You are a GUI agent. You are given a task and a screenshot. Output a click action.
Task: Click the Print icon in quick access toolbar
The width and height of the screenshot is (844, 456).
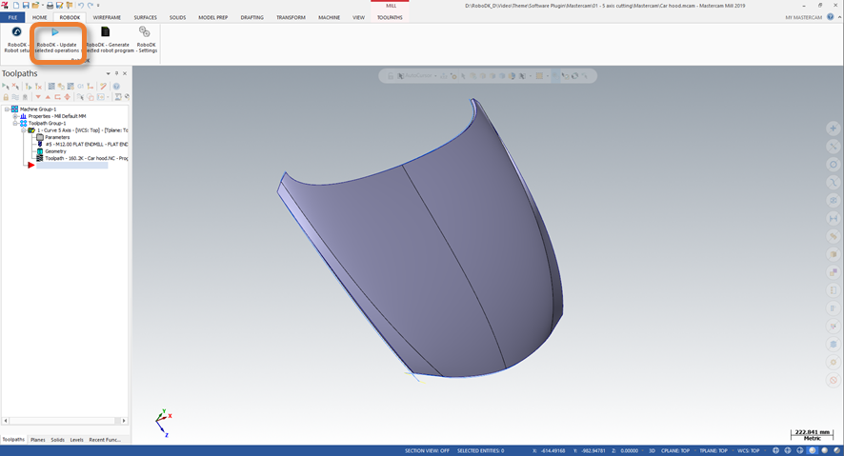[x=50, y=6]
